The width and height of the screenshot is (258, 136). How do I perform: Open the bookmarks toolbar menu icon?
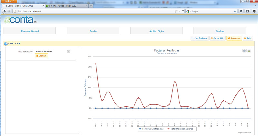(x=247, y=11)
